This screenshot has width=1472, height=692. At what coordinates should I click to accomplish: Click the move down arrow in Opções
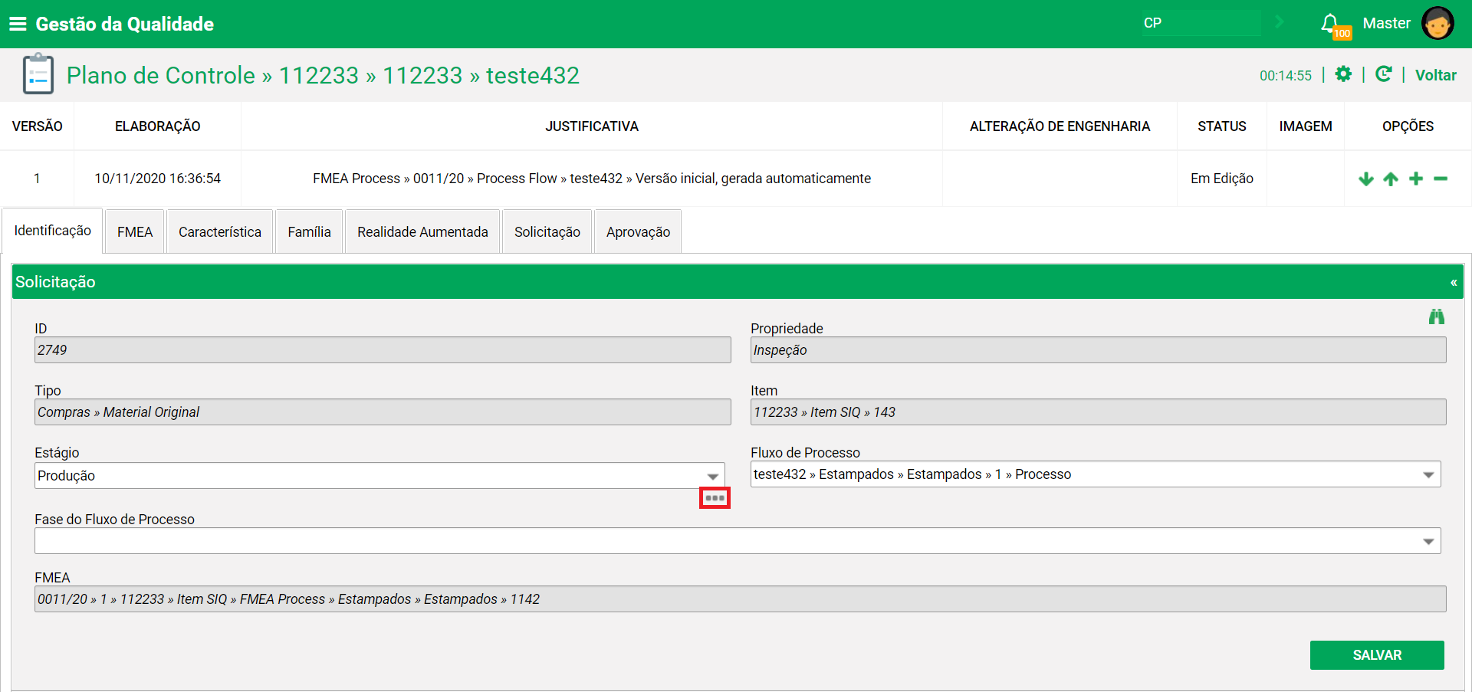[x=1365, y=179]
